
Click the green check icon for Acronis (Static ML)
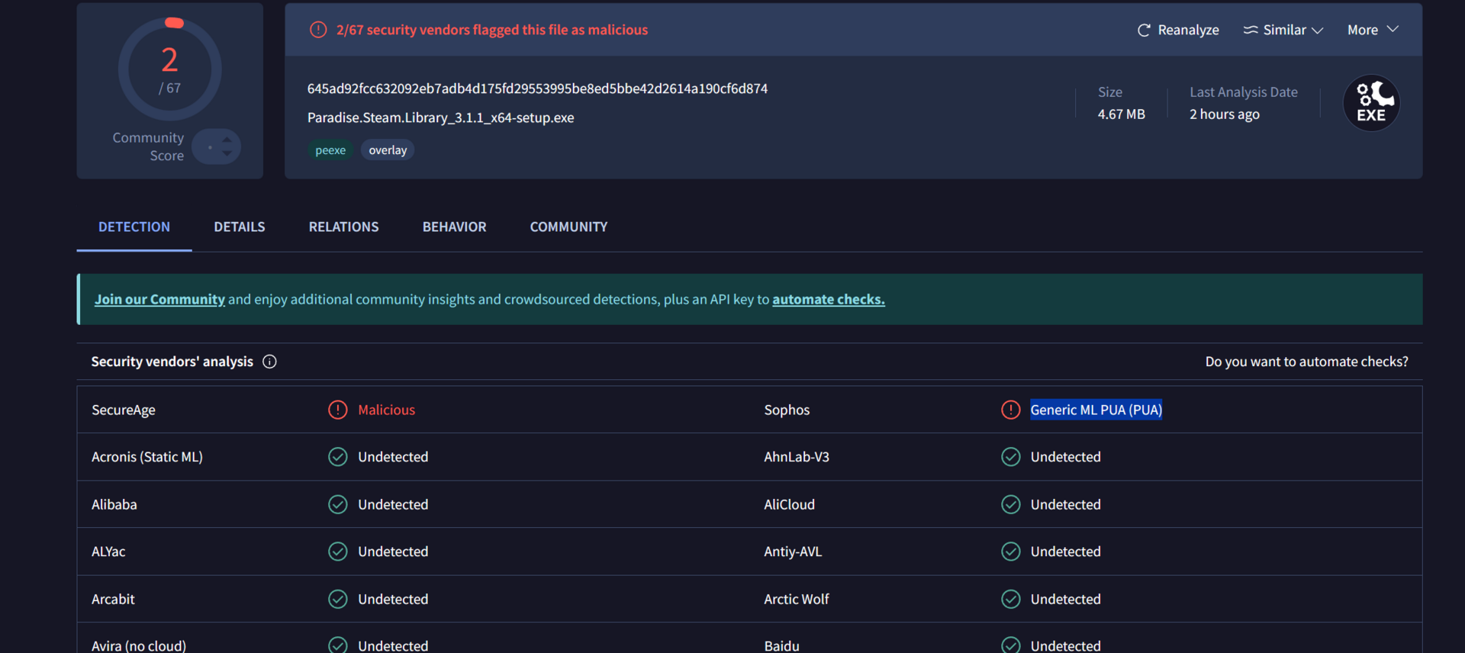[x=337, y=457]
